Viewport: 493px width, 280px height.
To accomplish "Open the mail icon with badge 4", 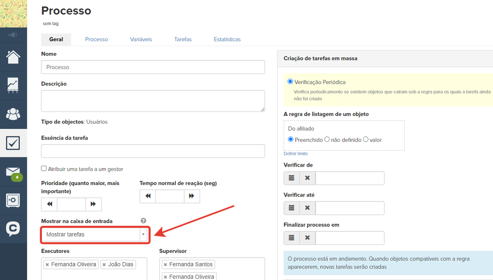I will [x=13, y=172].
